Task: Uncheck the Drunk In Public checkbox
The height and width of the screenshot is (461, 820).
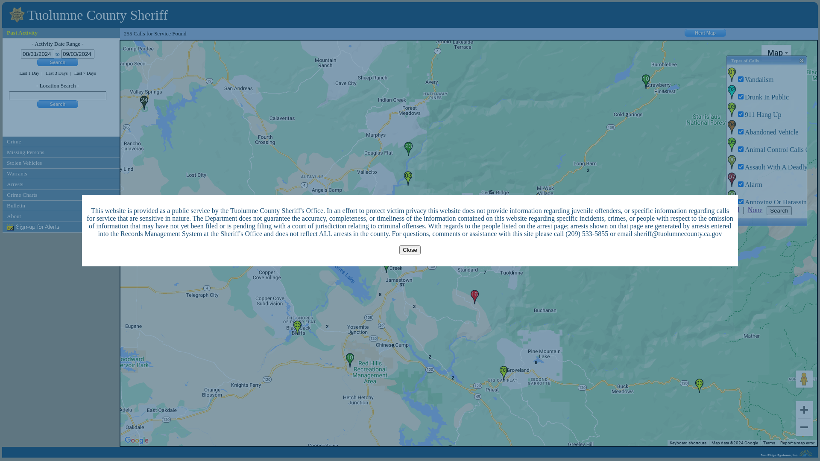Action: coord(741,97)
